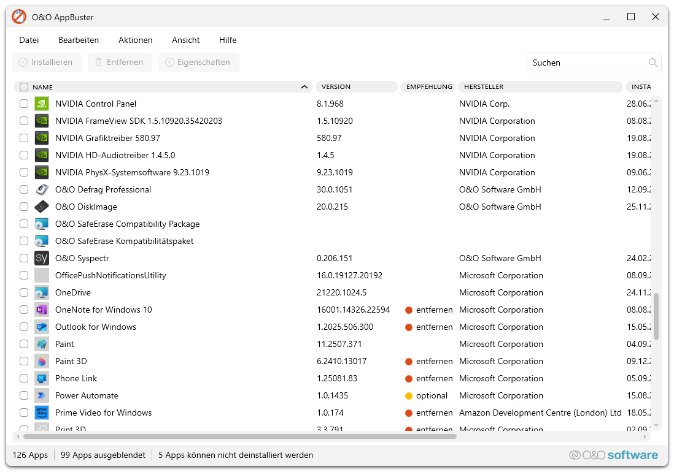
Task: Check the Phone Link row checkbox
Action: tap(24, 378)
